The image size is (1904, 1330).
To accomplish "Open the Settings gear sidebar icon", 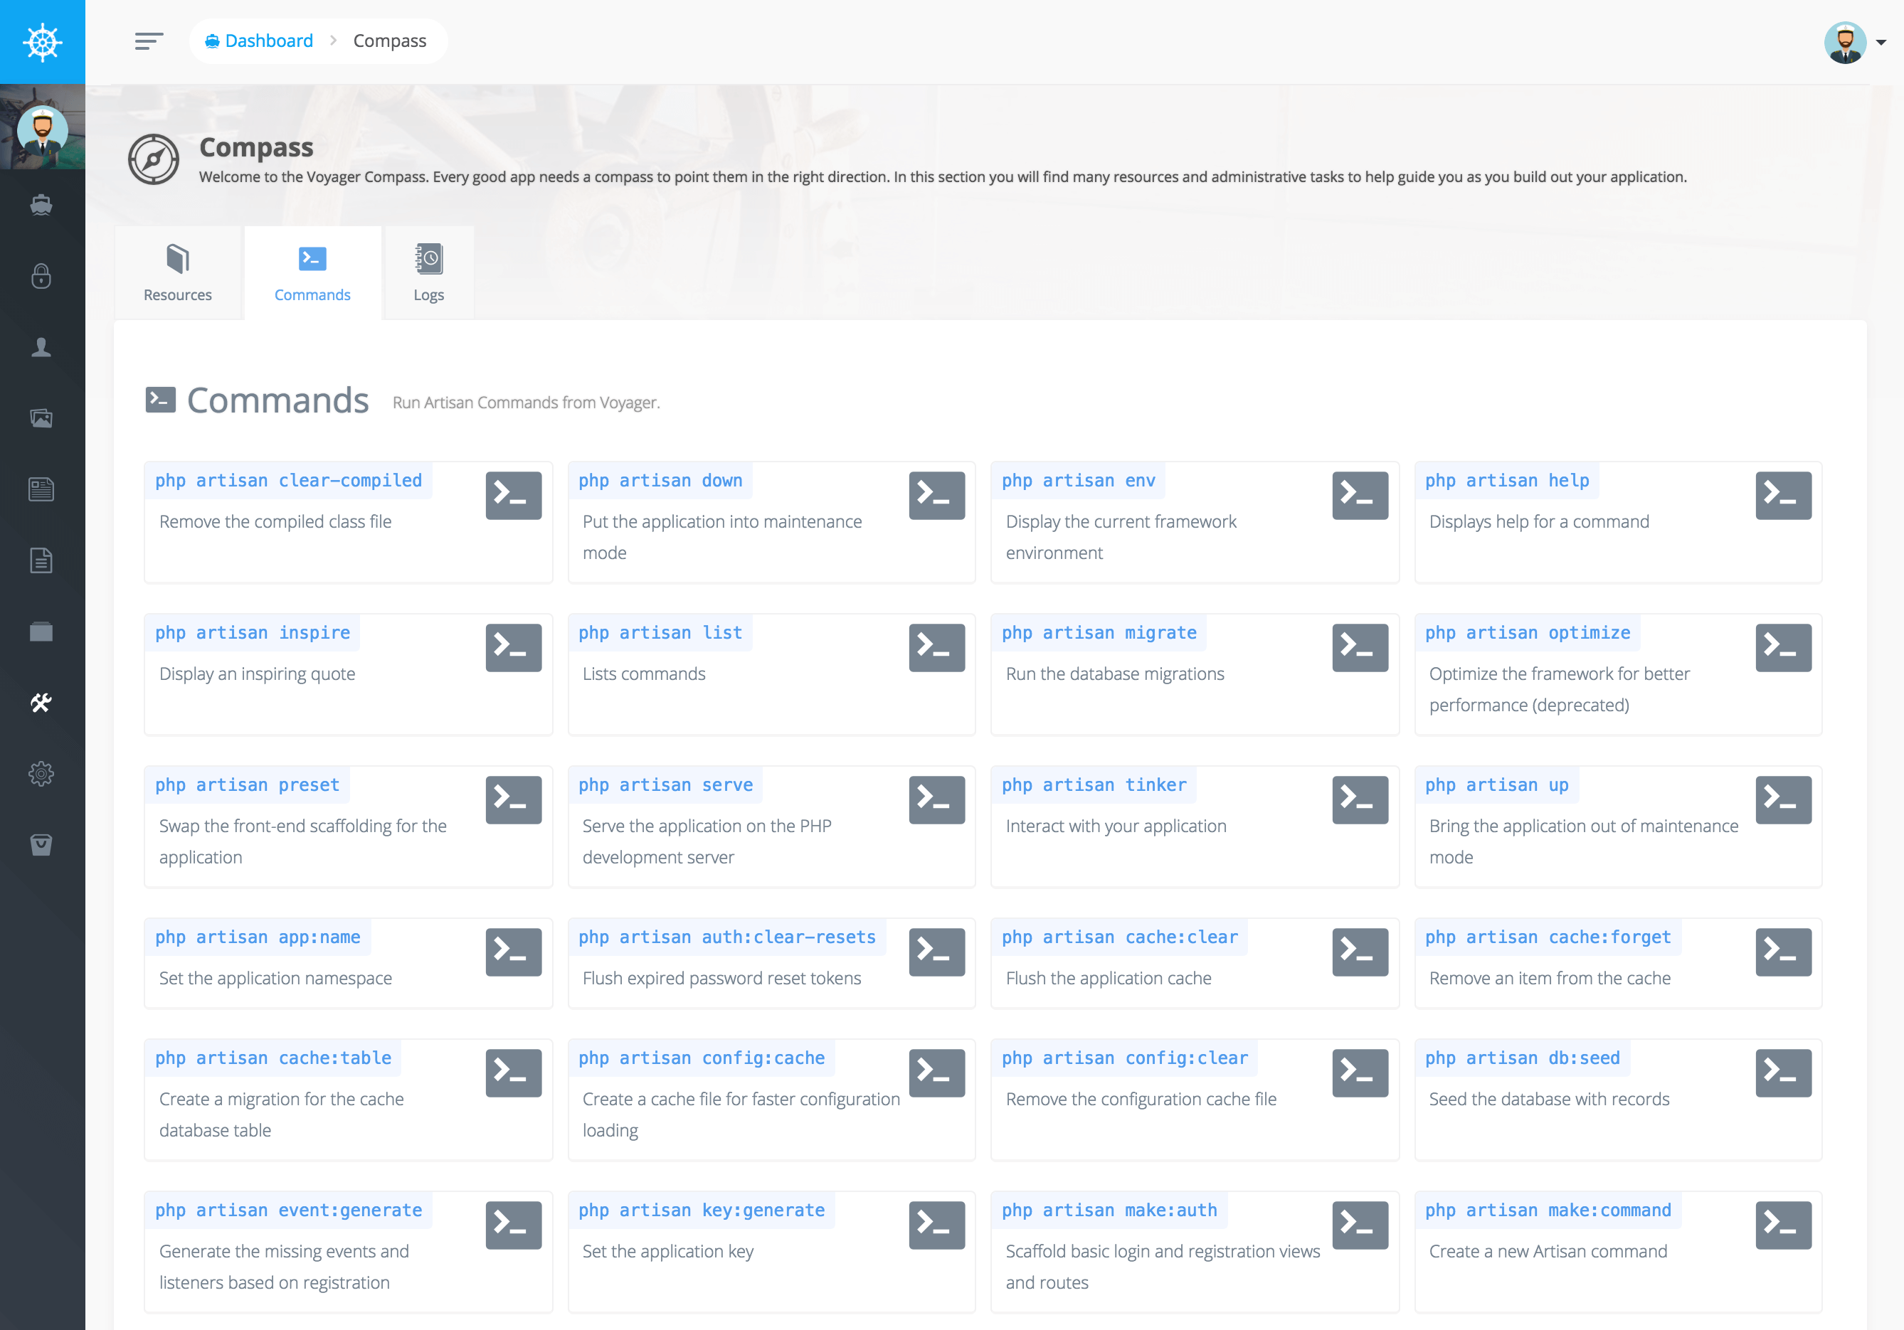I will [x=41, y=774].
